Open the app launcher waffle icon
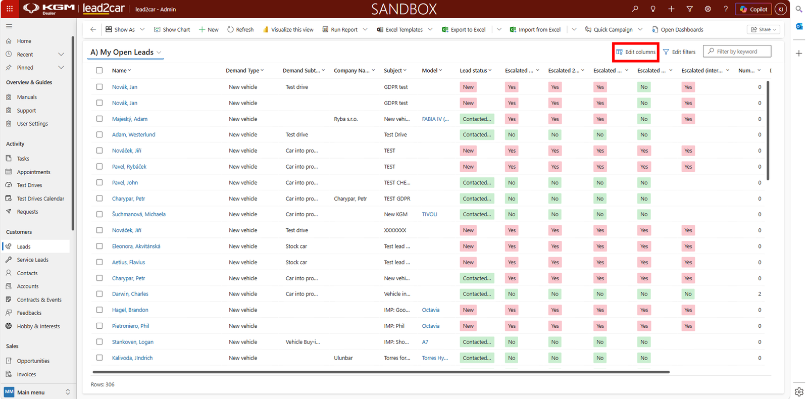The width and height of the screenshot is (808, 399). [10, 9]
